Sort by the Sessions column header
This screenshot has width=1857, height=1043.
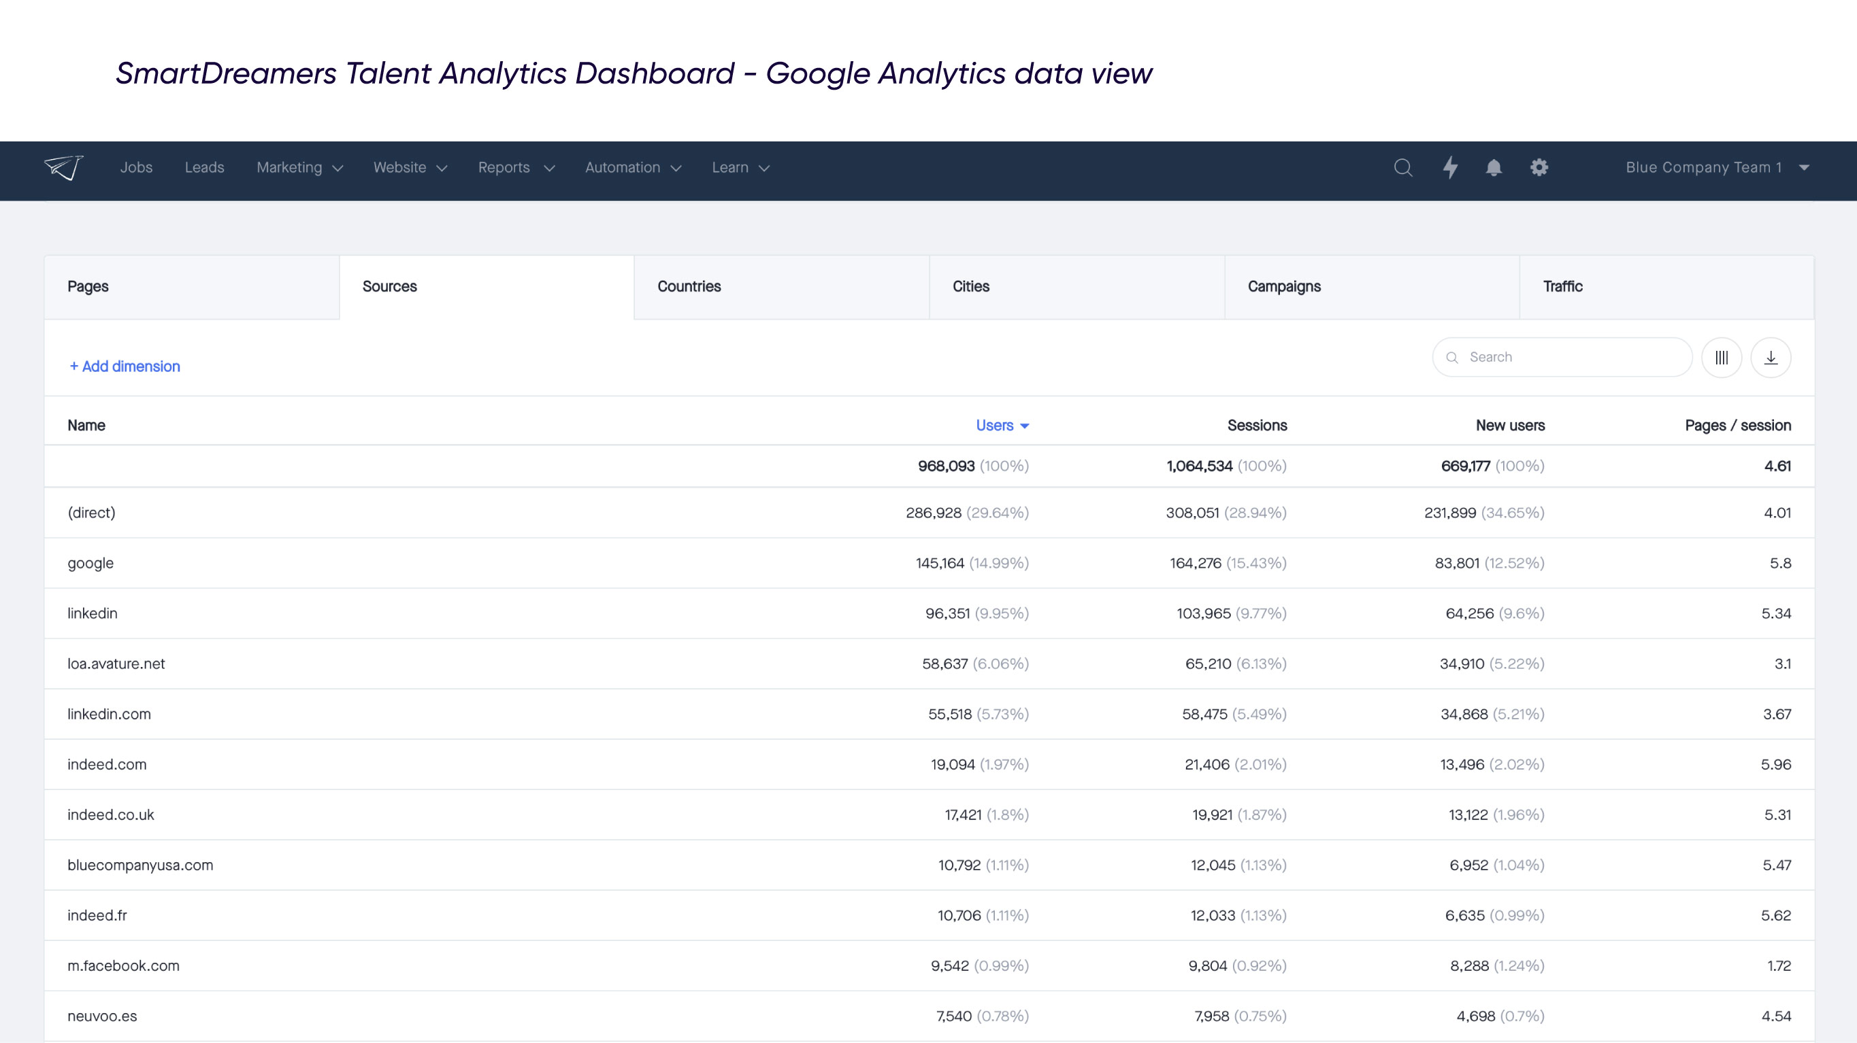(1257, 426)
